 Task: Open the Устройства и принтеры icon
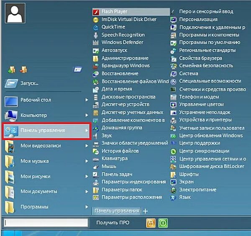pos(173,121)
